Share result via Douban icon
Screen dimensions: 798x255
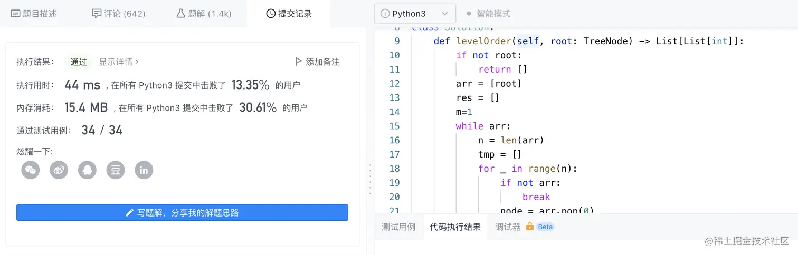(116, 170)
